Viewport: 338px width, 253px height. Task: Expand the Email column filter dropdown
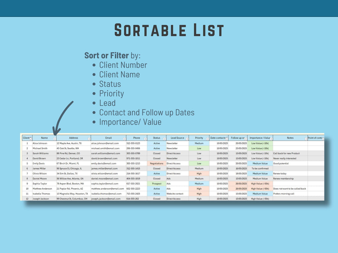124,139
